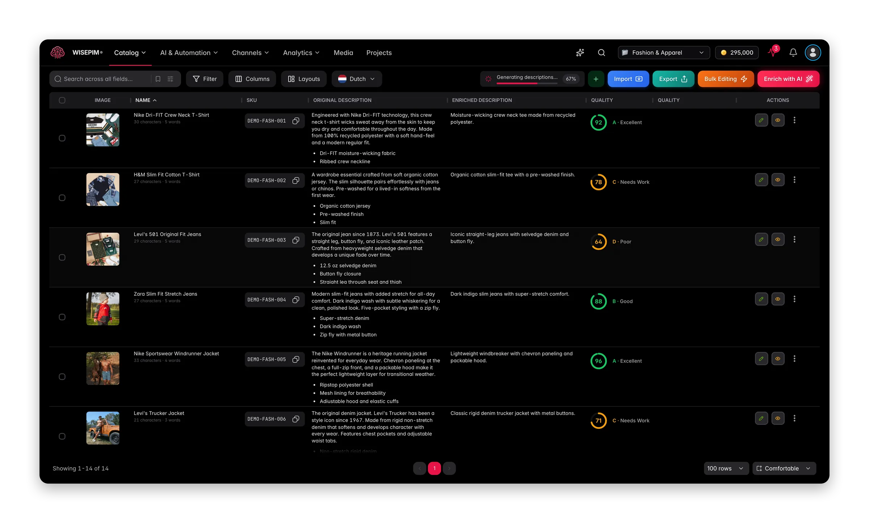Select Nike Dri-FIT Crew Neck T-Shirt checkbox
This screenshot has height=523, width=869.
pyautogui.click(x=62, y=138)
